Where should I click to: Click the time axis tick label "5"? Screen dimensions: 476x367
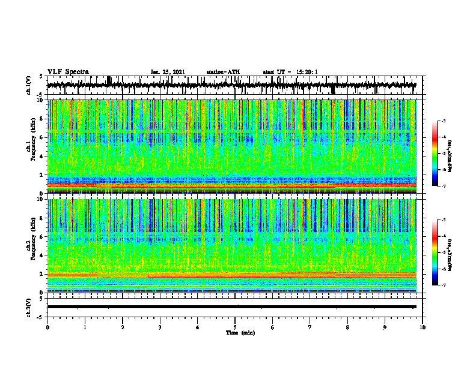tap(235, 327)
